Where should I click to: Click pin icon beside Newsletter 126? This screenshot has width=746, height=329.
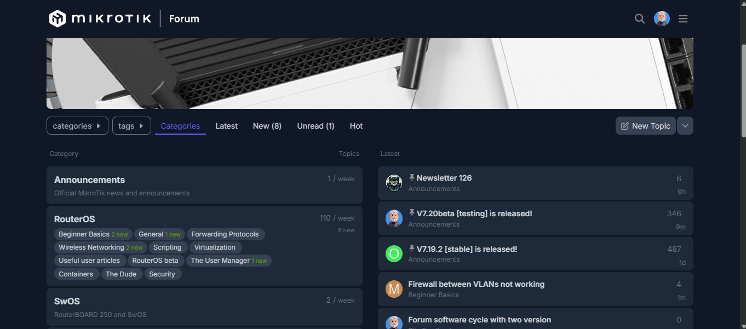(412, 178)
